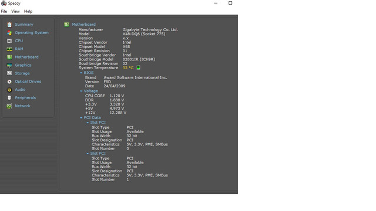The height and width of the screenshot is (211, 376).
Task: Click the Network card icon
Action: (9, 106)
